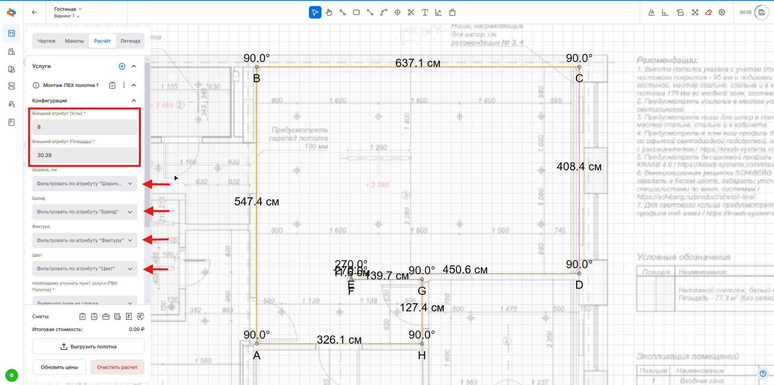
Task: Click the red eraser icon
Action: 708,12
